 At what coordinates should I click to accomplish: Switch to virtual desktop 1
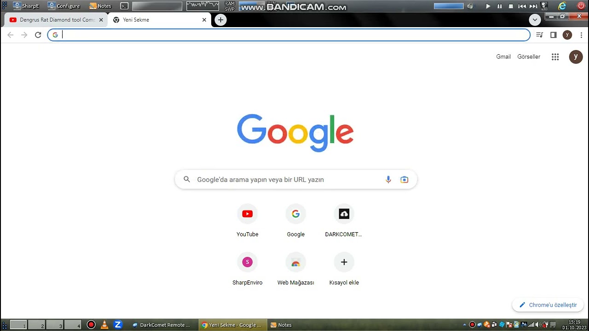coord(18,325)
